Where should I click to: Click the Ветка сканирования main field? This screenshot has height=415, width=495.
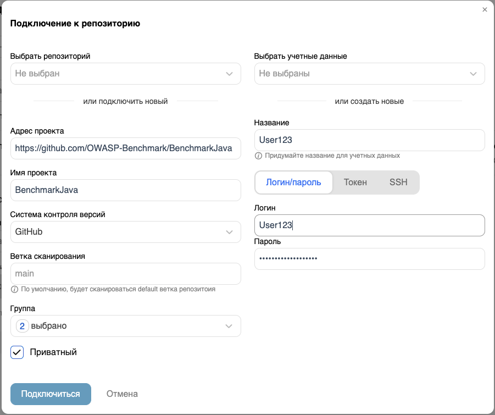[125, 274]
